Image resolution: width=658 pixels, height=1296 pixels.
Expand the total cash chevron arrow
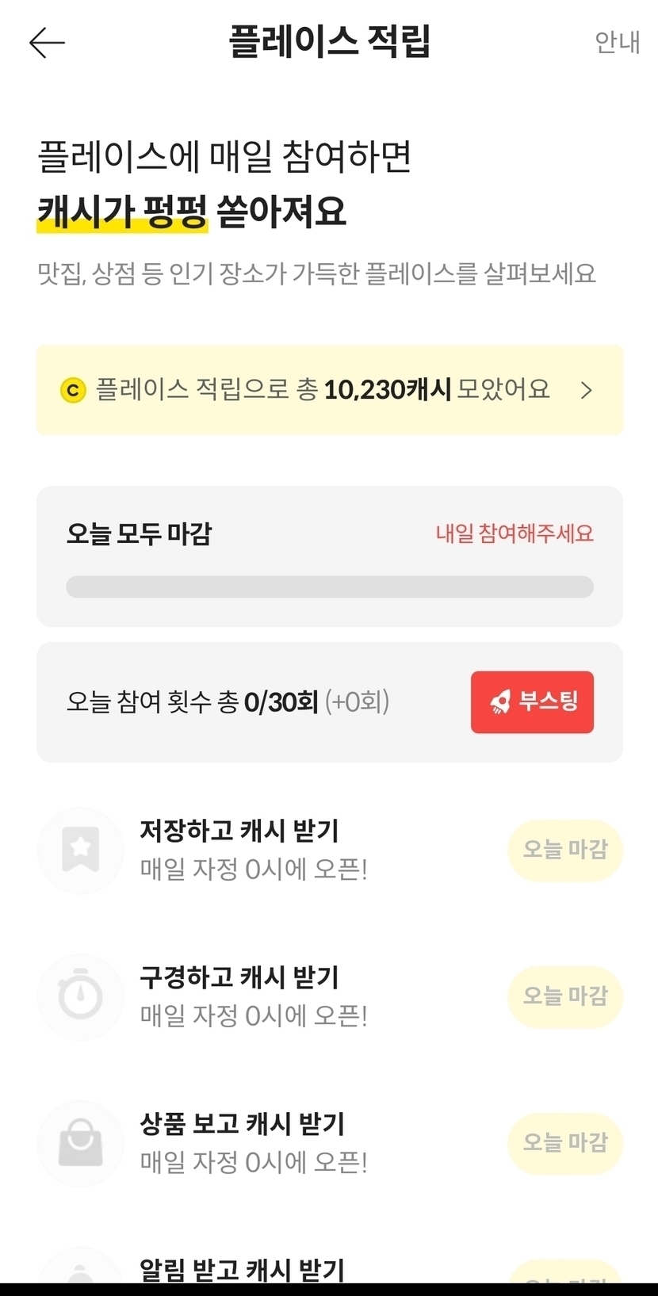(x=587, y=390)
